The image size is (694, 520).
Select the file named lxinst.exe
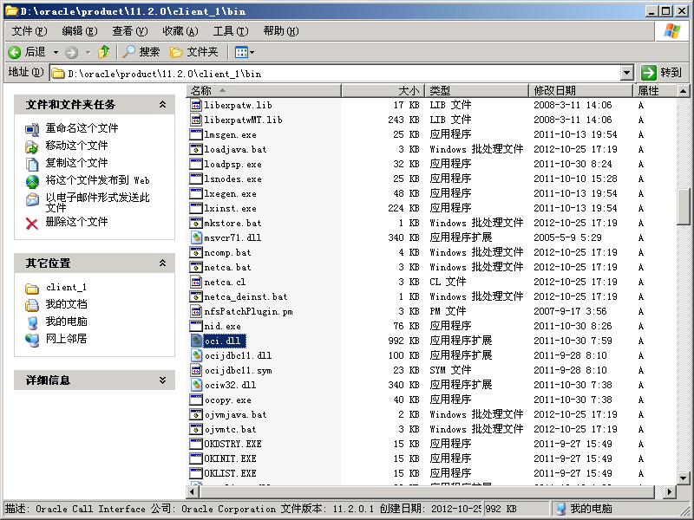click(x=230, y=208)
